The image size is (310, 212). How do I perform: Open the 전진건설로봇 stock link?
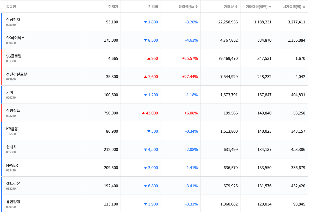pyautogui.click(x=16, y=74)
